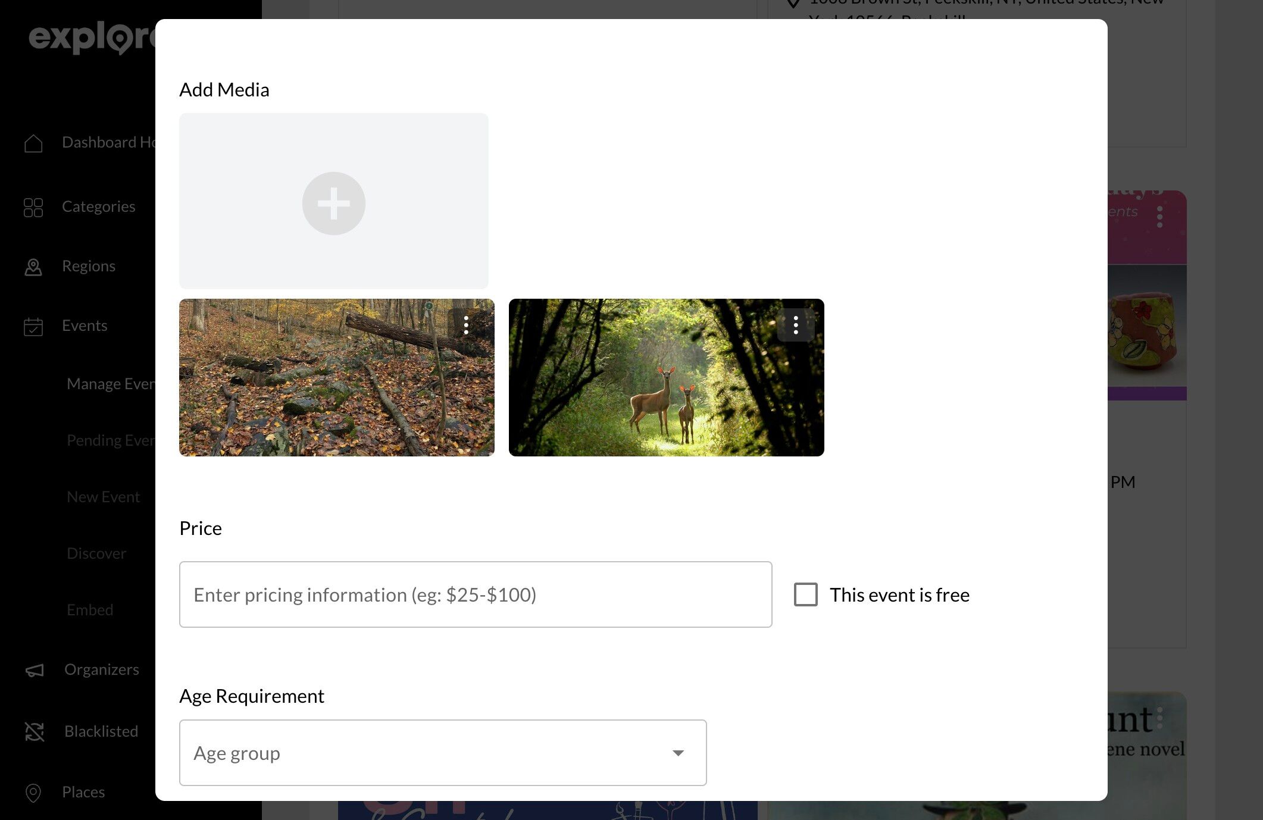
Task: Open options menu on autumn forest photo
Action: 466,325
